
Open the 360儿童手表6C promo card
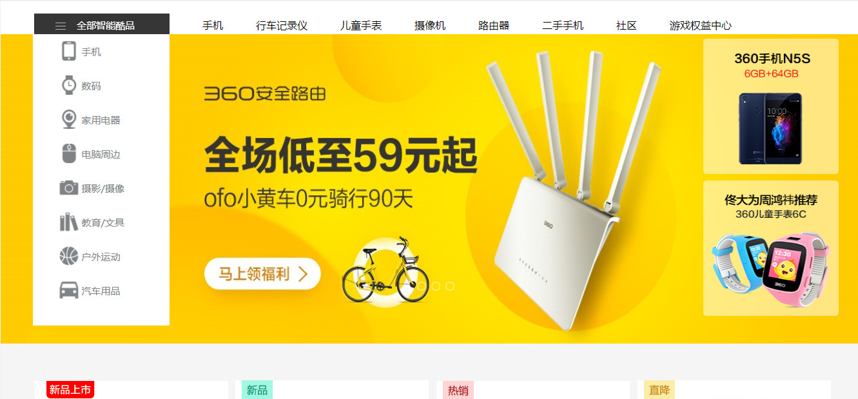tap(771, 248)
